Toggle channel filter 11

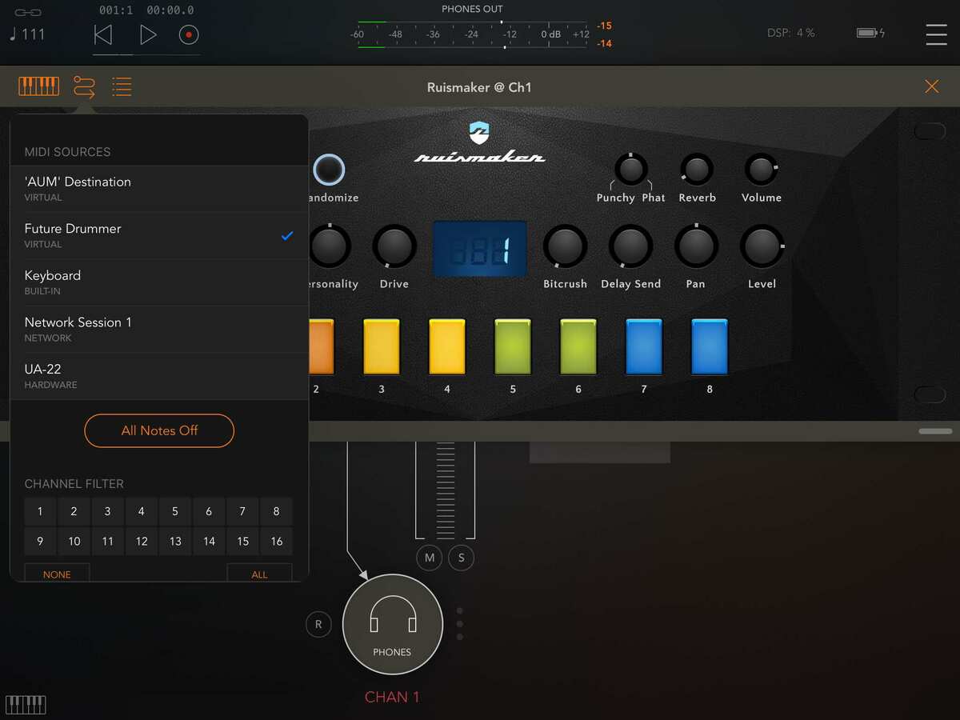coord(107,542)
